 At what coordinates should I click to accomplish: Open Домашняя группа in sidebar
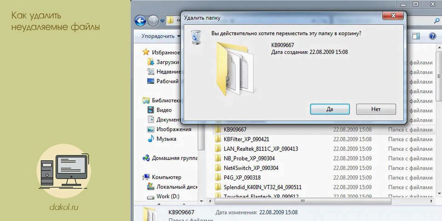[175, 158]
